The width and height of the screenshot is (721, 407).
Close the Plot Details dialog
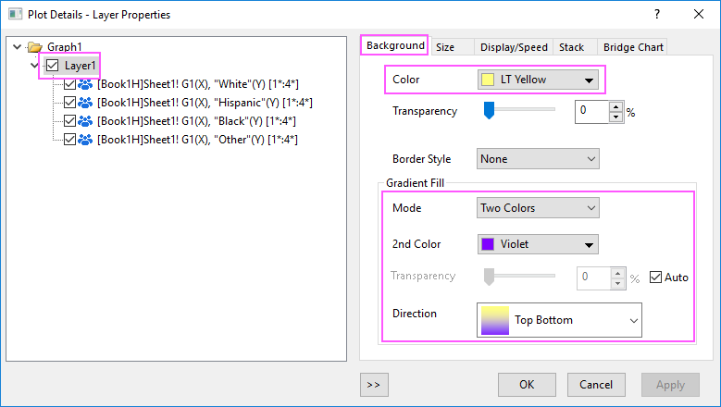pyautogui.click(x=699, y=14)
